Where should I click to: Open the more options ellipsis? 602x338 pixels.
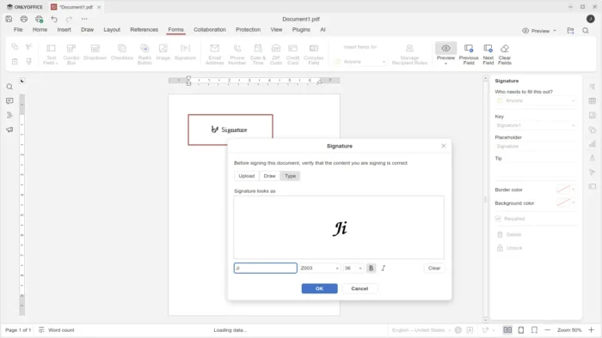tap(84, 19)
